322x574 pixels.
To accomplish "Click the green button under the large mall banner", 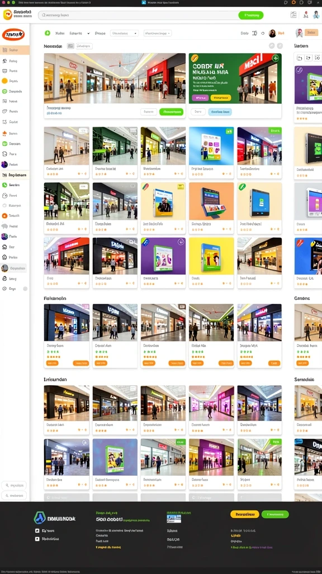I will [x=171, y=112].
